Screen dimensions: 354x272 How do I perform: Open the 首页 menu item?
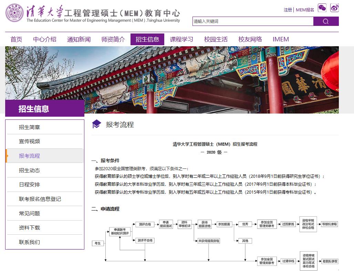point(16,39)
